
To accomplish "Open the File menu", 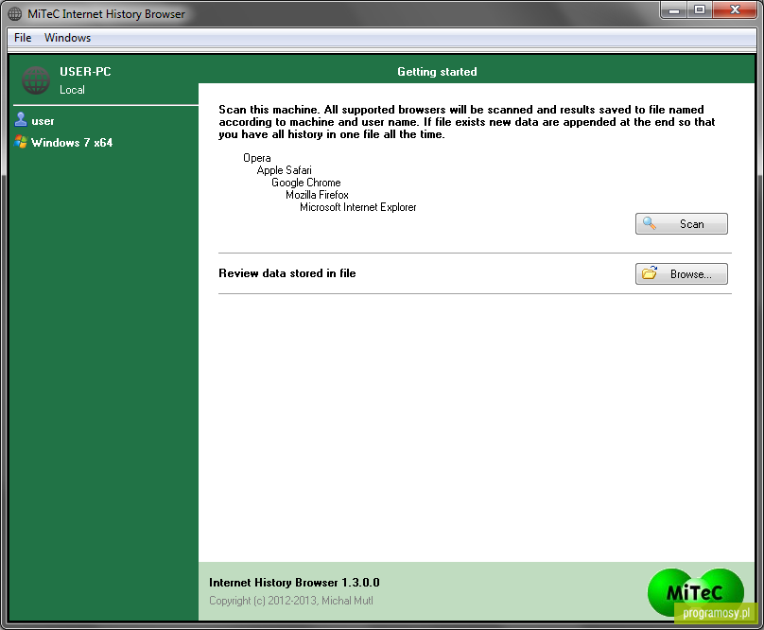I will (23, 38).
